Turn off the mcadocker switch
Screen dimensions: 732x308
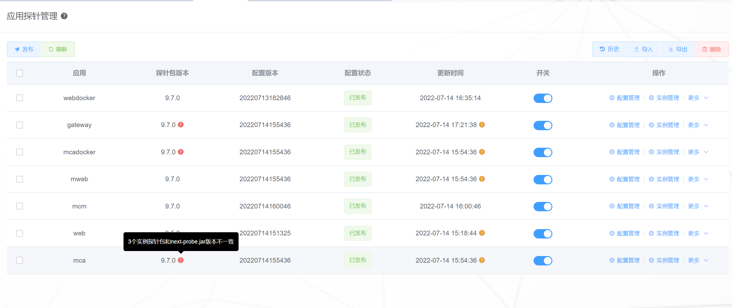pyautogui.click(x=543, y=152)
